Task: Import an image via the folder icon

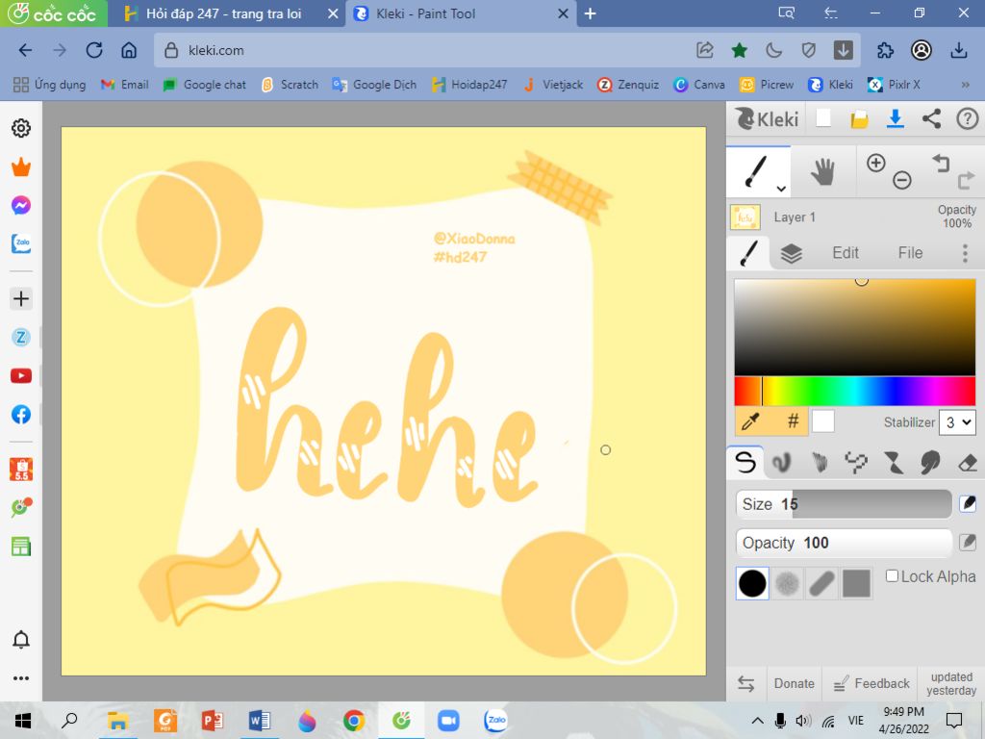Action: pos(859,118)
